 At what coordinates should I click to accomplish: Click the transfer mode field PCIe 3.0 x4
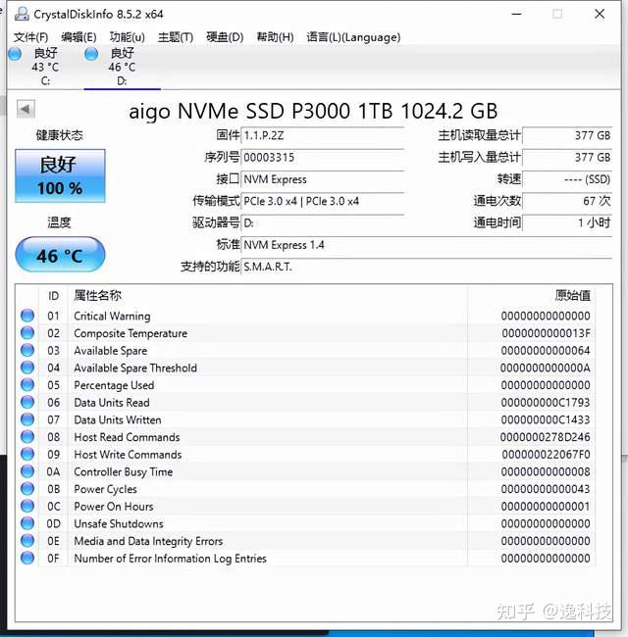click(x=323, y=201)
